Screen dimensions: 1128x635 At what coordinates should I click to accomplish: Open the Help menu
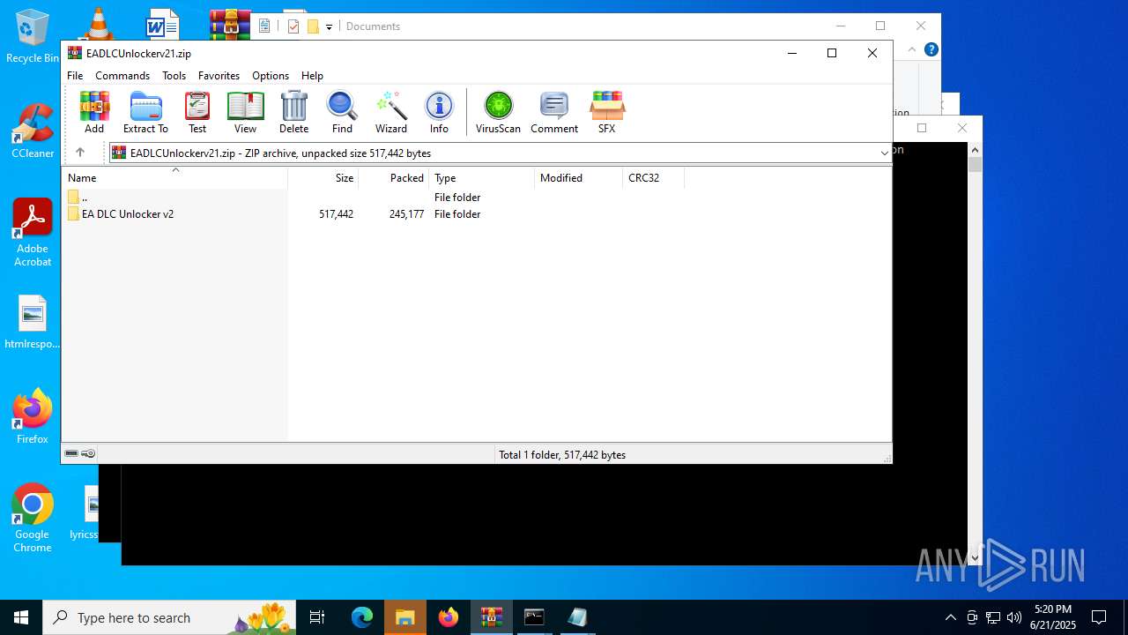312,76
